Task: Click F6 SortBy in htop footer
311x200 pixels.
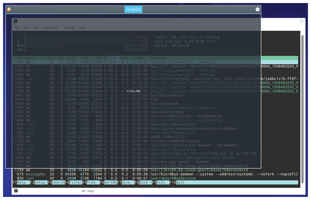Action: point(108,182)
